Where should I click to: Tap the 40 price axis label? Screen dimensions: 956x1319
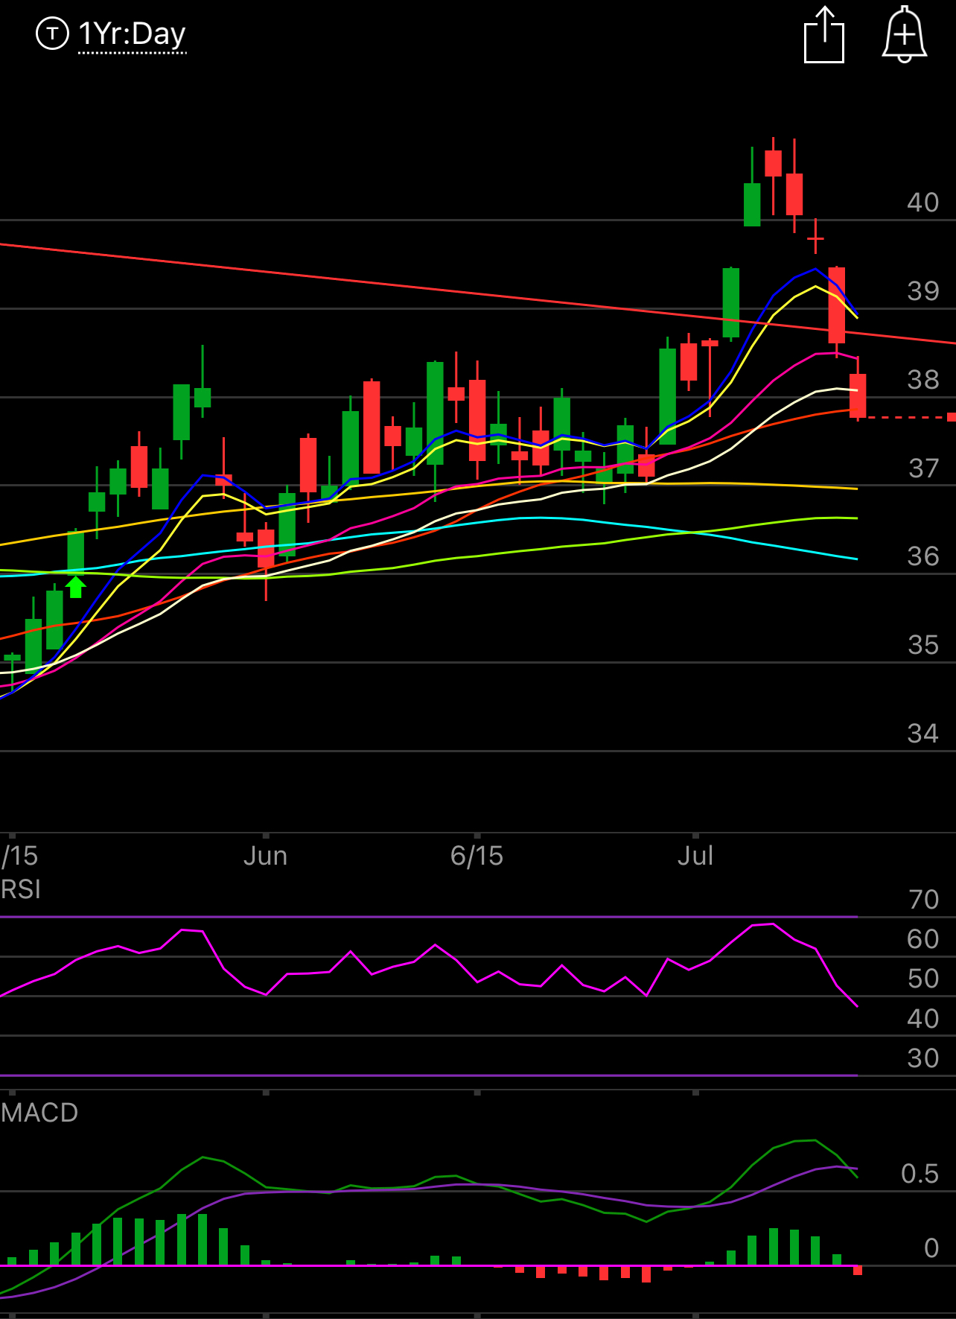click(x=923, y=203)
